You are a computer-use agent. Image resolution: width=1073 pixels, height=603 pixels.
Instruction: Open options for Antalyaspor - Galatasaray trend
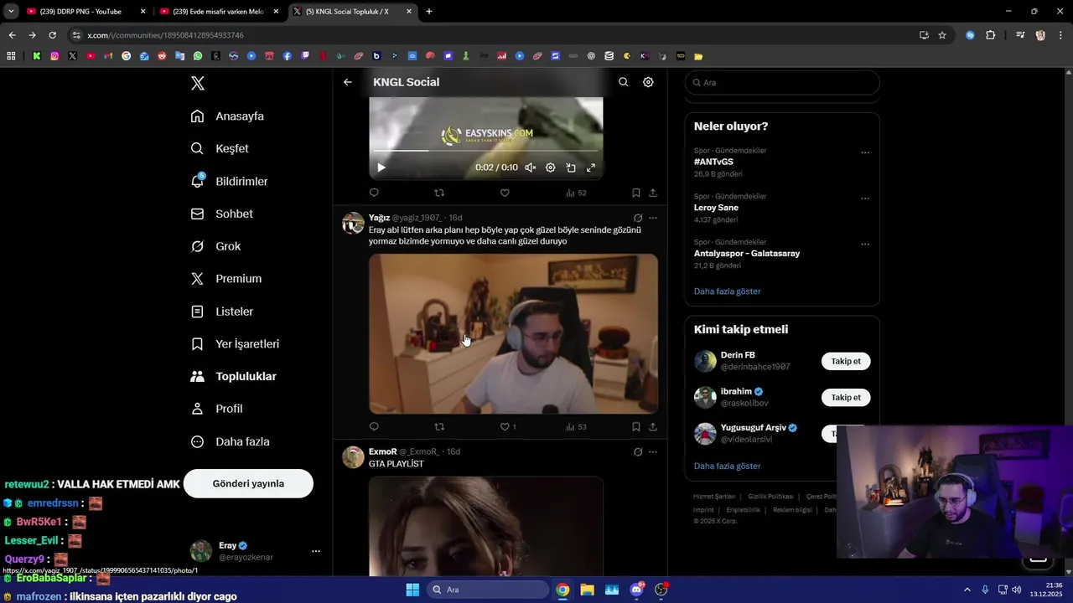[x=865, y=245]
